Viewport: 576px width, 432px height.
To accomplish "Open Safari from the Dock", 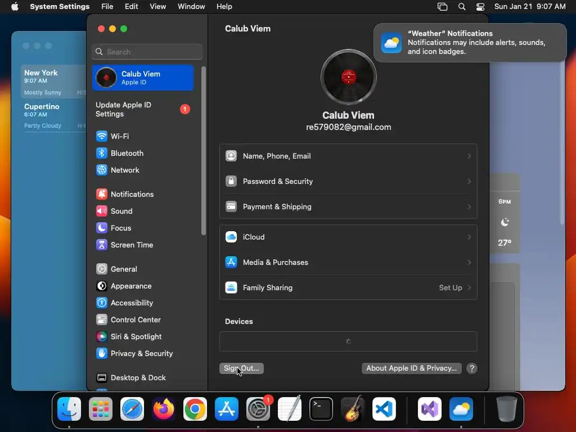I will point(132,409).
